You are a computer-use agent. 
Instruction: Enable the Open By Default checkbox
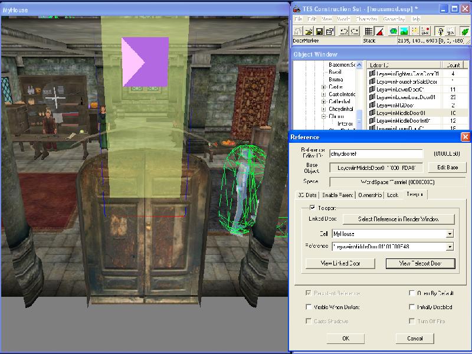pyautogui.click(x=412, y=293)
